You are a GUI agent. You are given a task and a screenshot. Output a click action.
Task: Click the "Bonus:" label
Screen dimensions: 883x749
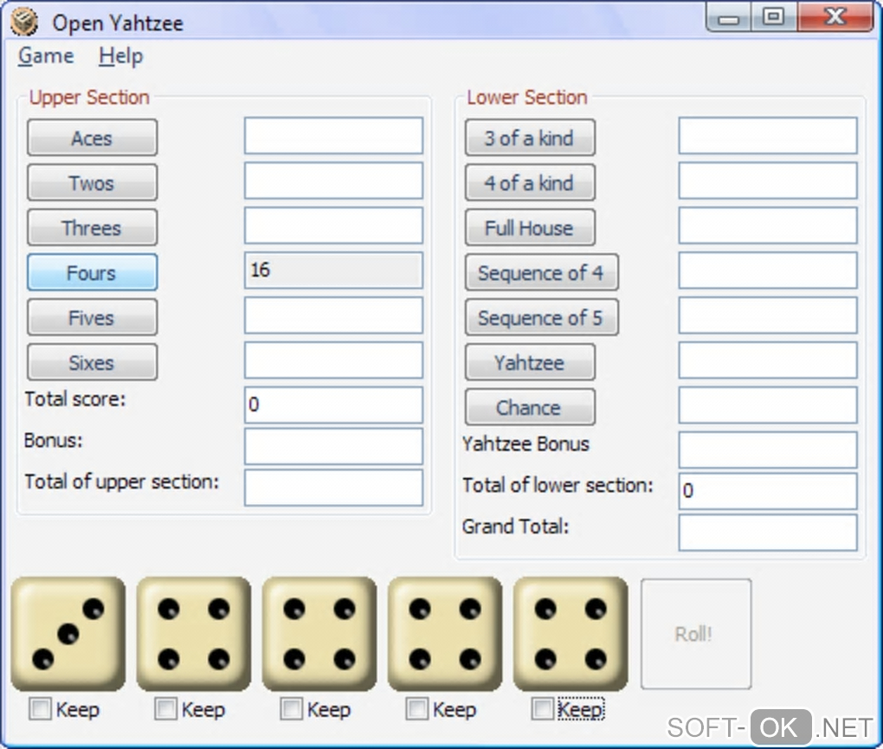pos(54,441)
